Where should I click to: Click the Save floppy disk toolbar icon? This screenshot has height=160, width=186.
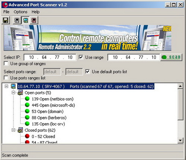(x=6, y=20)
